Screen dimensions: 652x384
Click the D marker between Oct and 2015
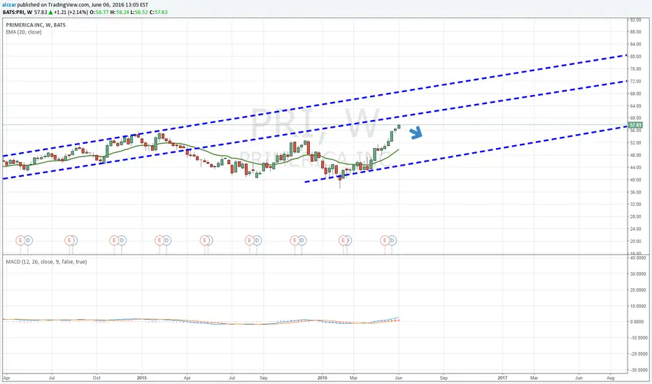(122, 240)
